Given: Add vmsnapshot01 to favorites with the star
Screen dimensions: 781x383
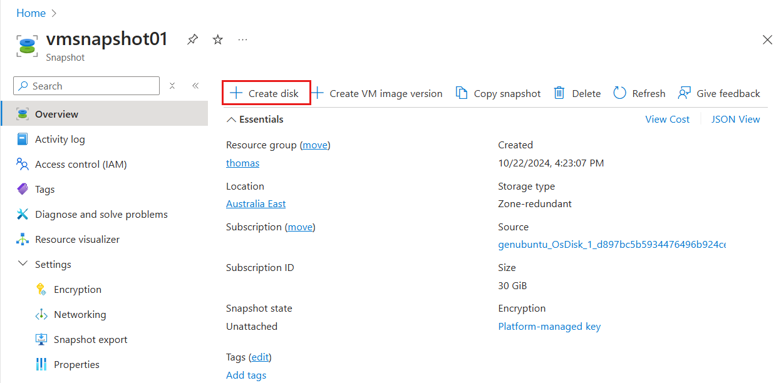Looking at the screenshot, I should click(217, 39).
